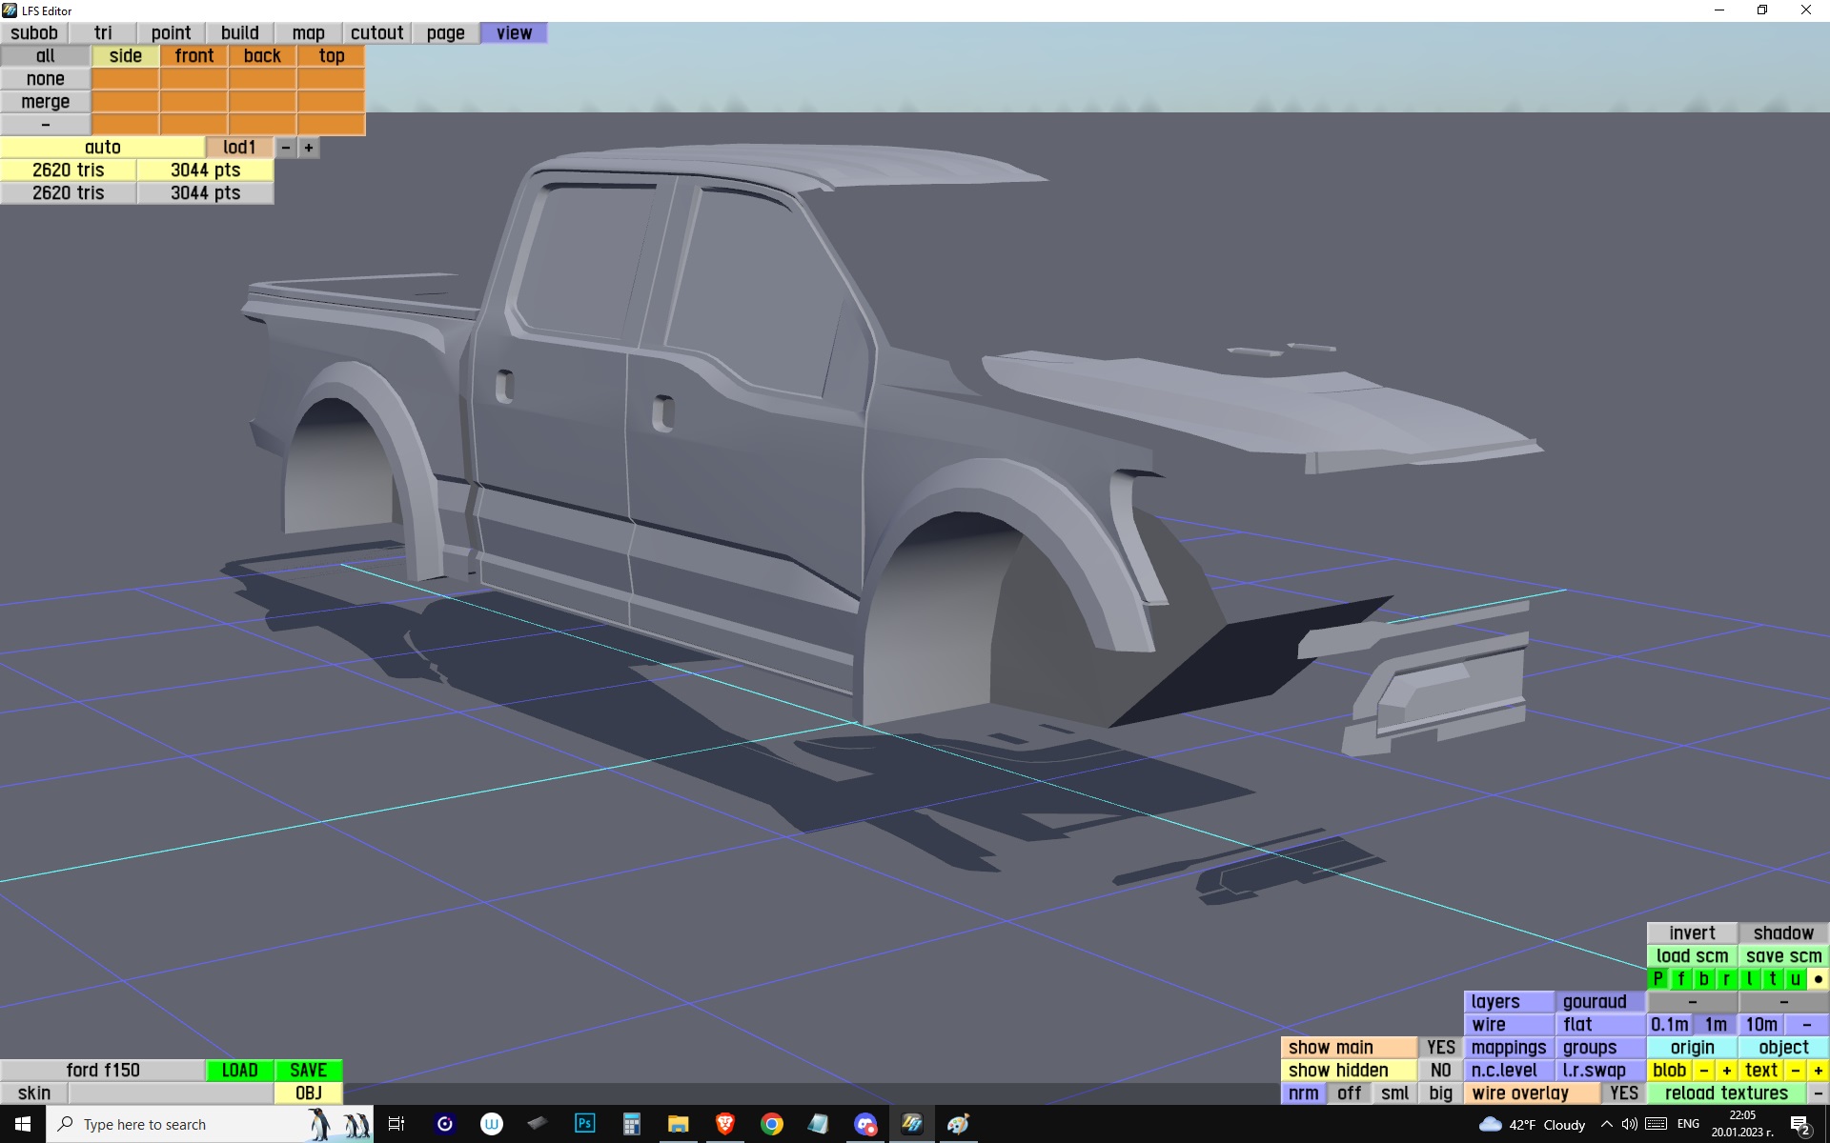Select the orange front layer swatch

[193, 55]
